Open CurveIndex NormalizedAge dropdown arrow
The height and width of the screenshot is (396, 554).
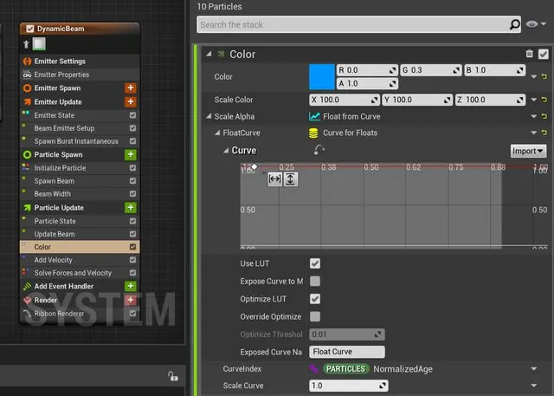pyautogui.click(x=533, y=369)
